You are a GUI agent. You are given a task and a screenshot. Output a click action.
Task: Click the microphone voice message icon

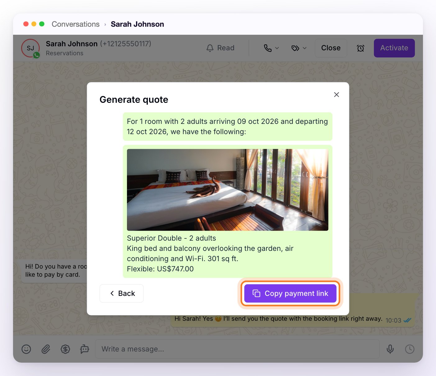point(390,349)
